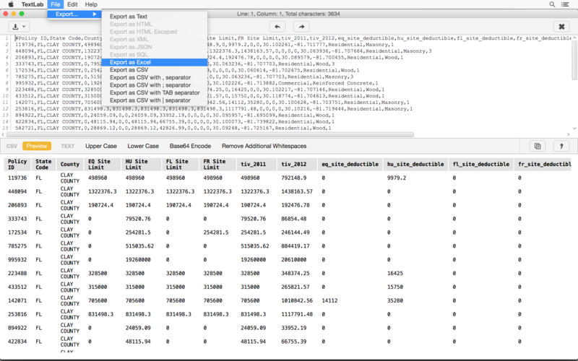Image resolution: width=578 pixels, height=361 pixels.
Task: Select Export as CSV with TAB separator
Action: click(155, 92)
